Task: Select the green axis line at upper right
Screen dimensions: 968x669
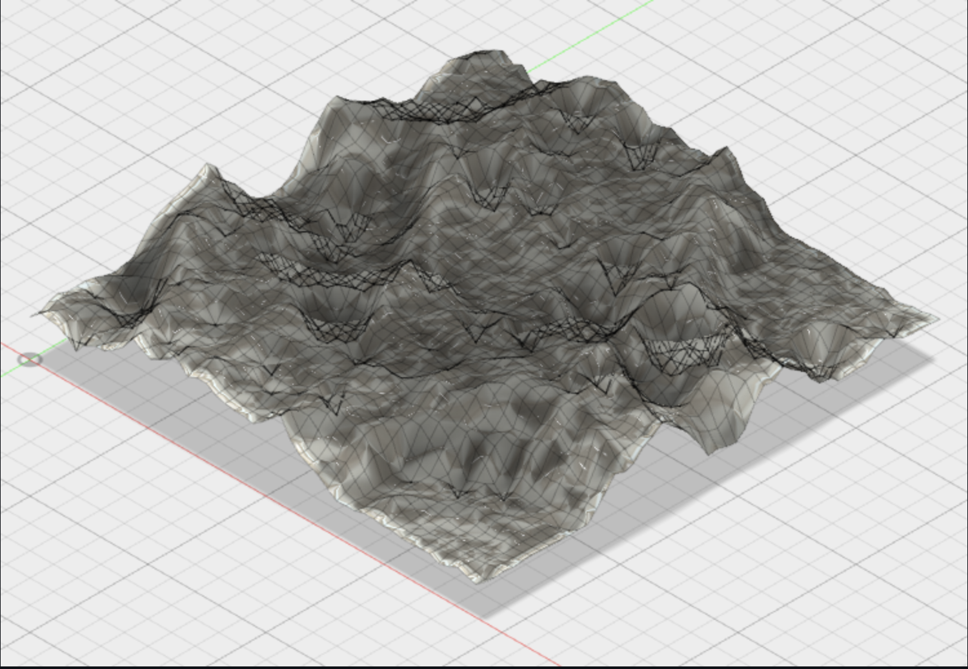Action: (x=594, y=32)
